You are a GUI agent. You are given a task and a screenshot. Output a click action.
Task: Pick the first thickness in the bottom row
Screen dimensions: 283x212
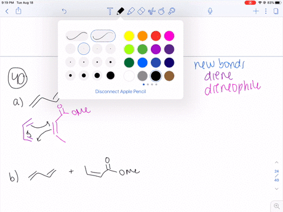point(70,75)
